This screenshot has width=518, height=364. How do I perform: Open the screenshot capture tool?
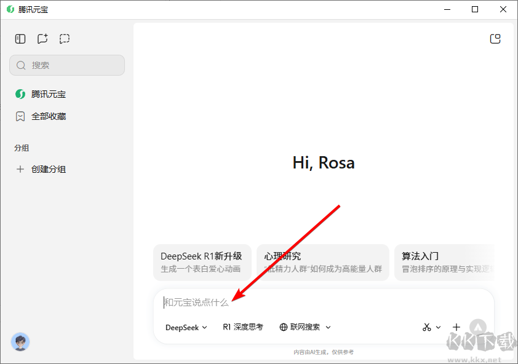pyautogui.click(x=64, y=38)
